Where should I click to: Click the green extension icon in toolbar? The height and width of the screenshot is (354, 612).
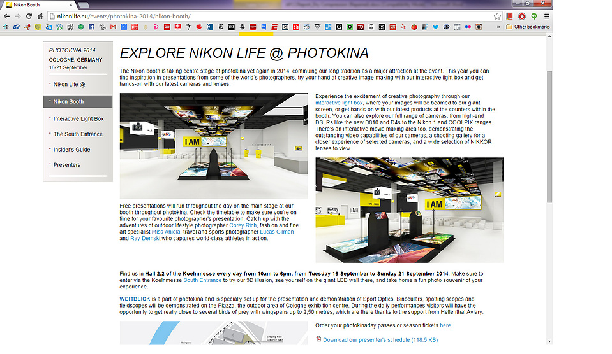(x=534, y=17)
